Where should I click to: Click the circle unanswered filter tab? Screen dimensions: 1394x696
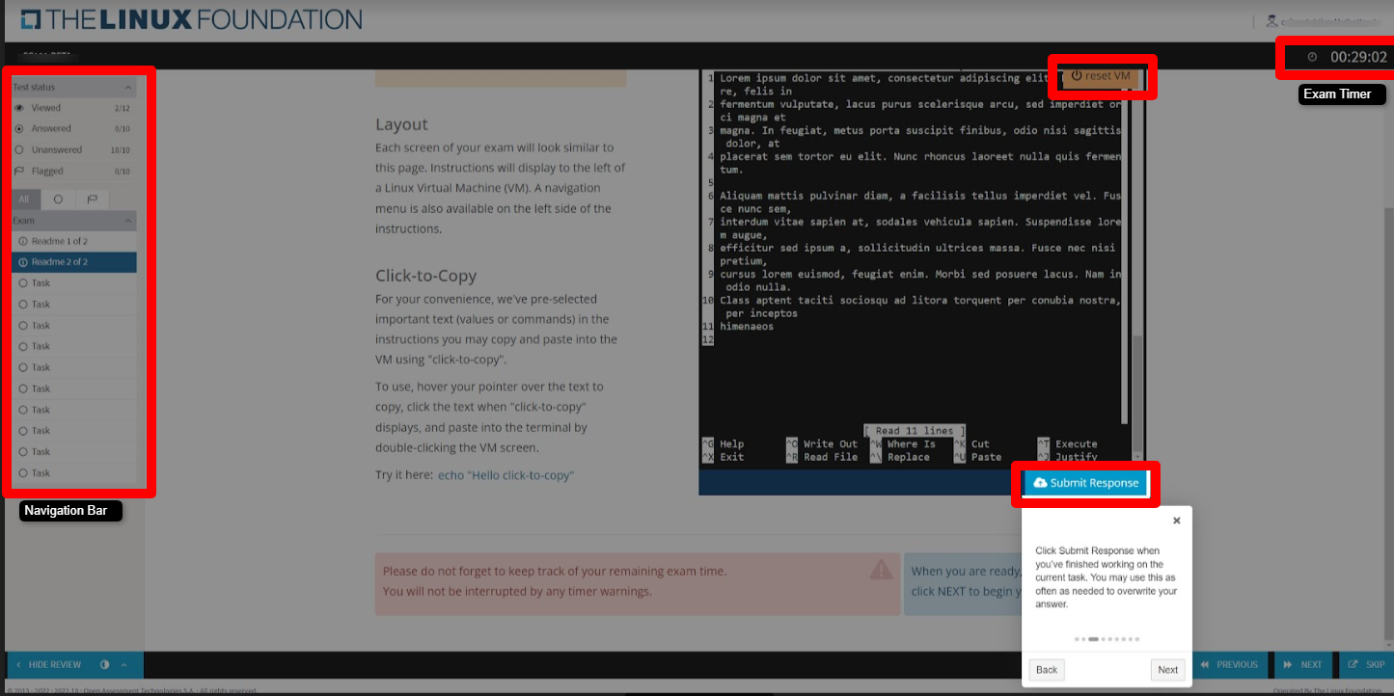click(58, 200)
